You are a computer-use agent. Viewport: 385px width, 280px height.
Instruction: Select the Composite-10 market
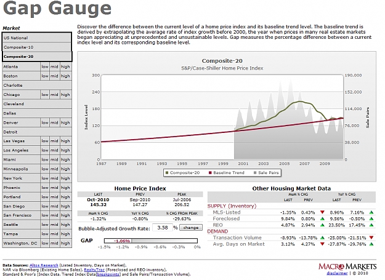[x=37, y=47]
